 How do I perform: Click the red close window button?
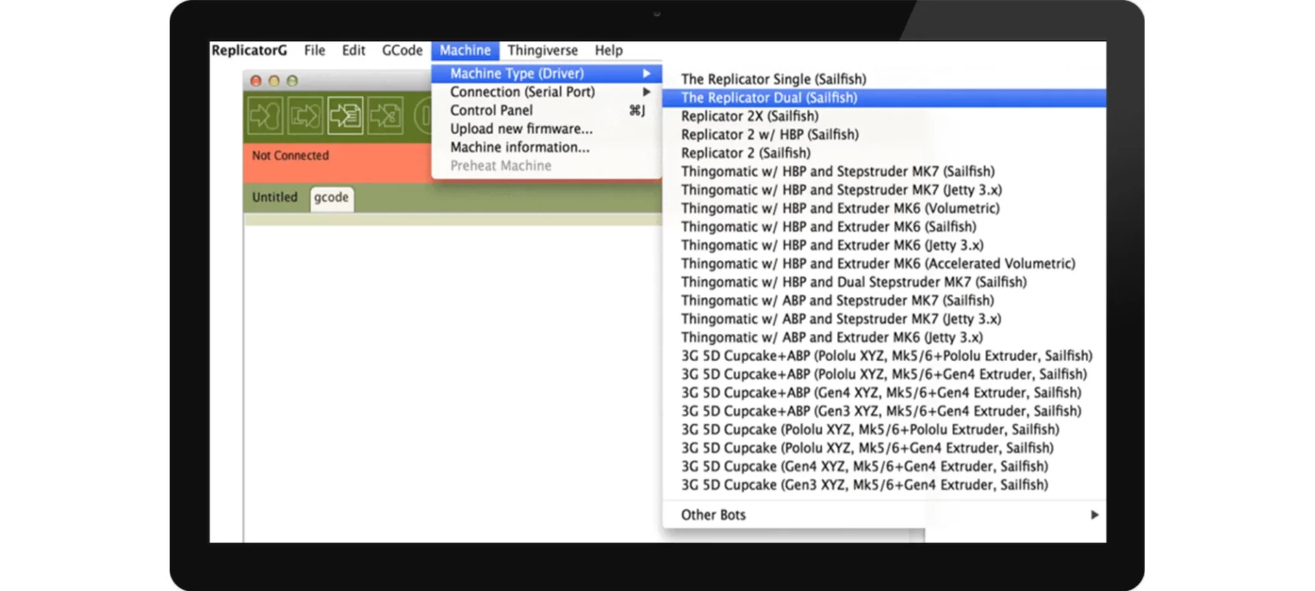pos(255,81)
